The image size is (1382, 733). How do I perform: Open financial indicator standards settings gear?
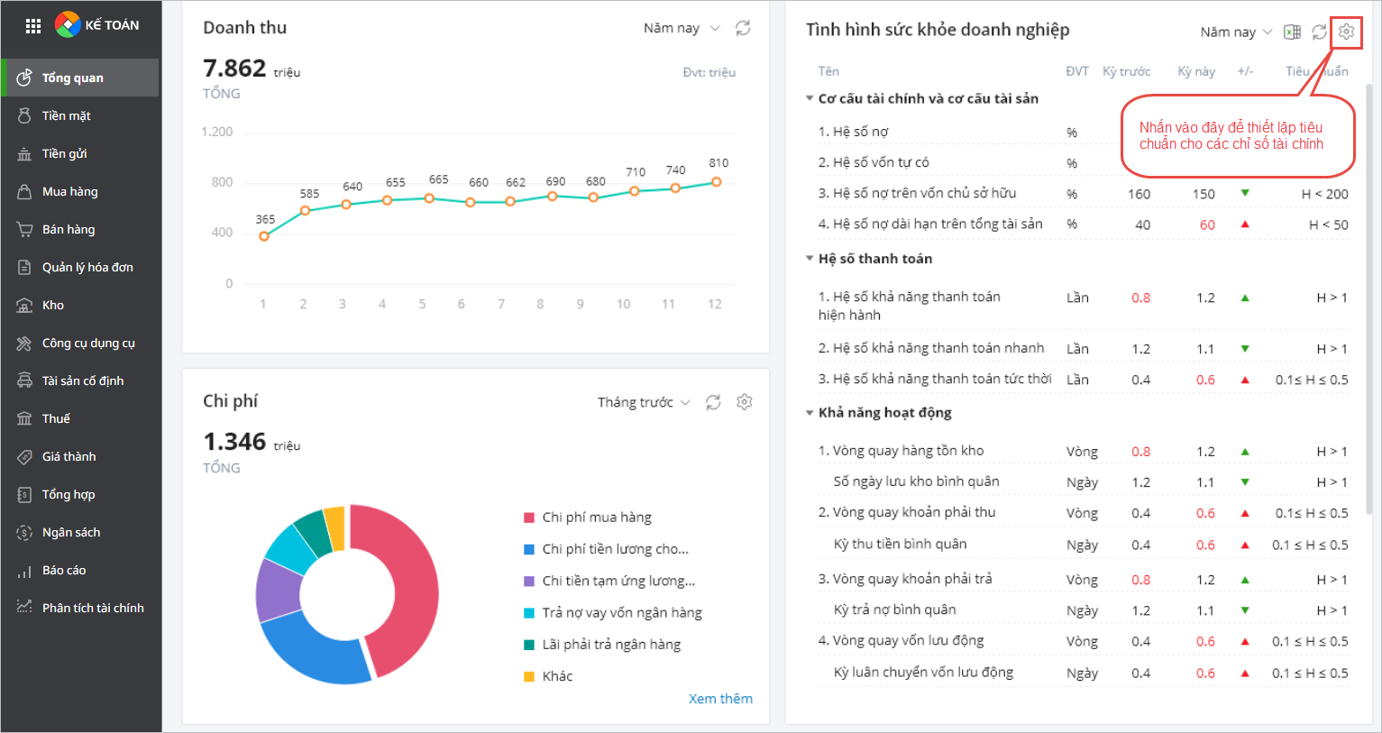pos(1346,32)
